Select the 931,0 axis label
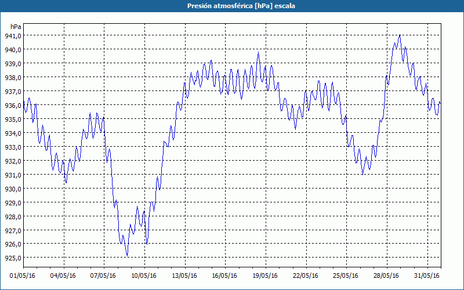The width and height of the screenshot is (464, 290). pos(13,175)
